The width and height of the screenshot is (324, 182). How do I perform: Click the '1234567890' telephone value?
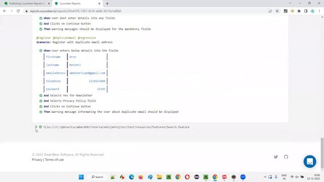click(x=97, y=81)
